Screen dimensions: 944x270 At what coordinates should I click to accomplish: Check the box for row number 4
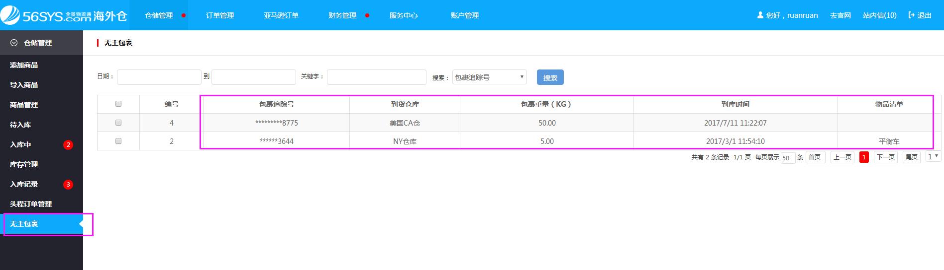tap(118, 123)
